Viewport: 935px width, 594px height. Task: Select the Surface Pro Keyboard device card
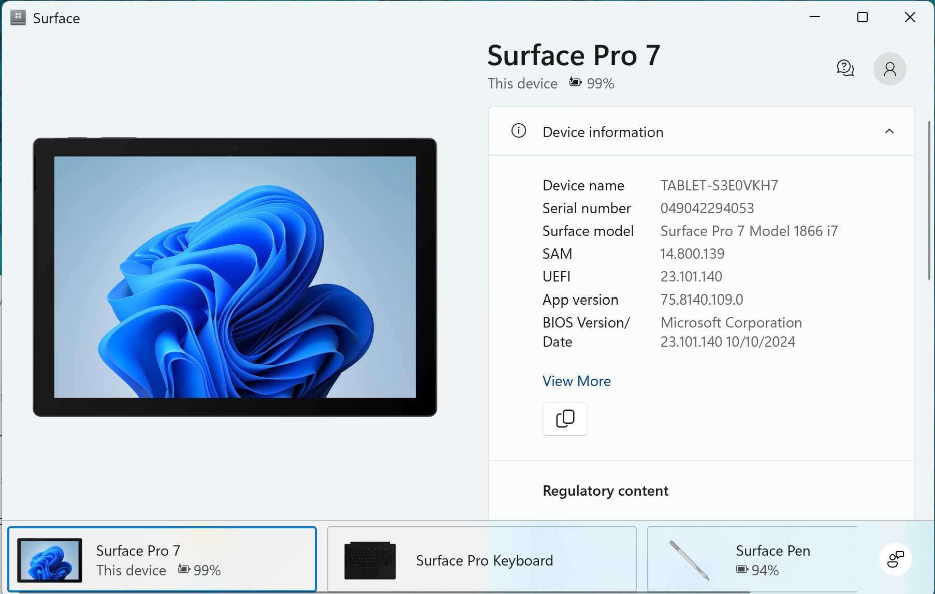tap(481, 559)
